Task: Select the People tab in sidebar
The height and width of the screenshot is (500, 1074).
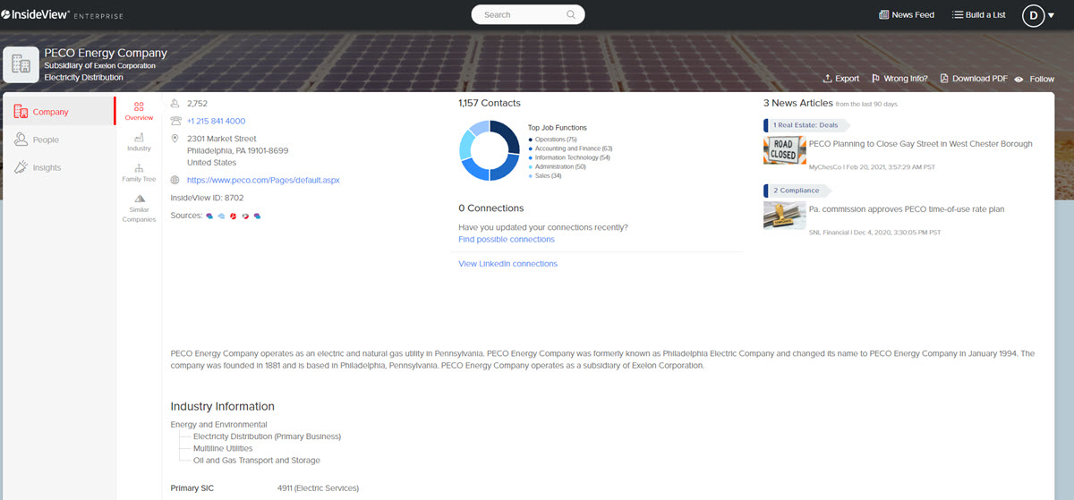Action: point(46,140)
